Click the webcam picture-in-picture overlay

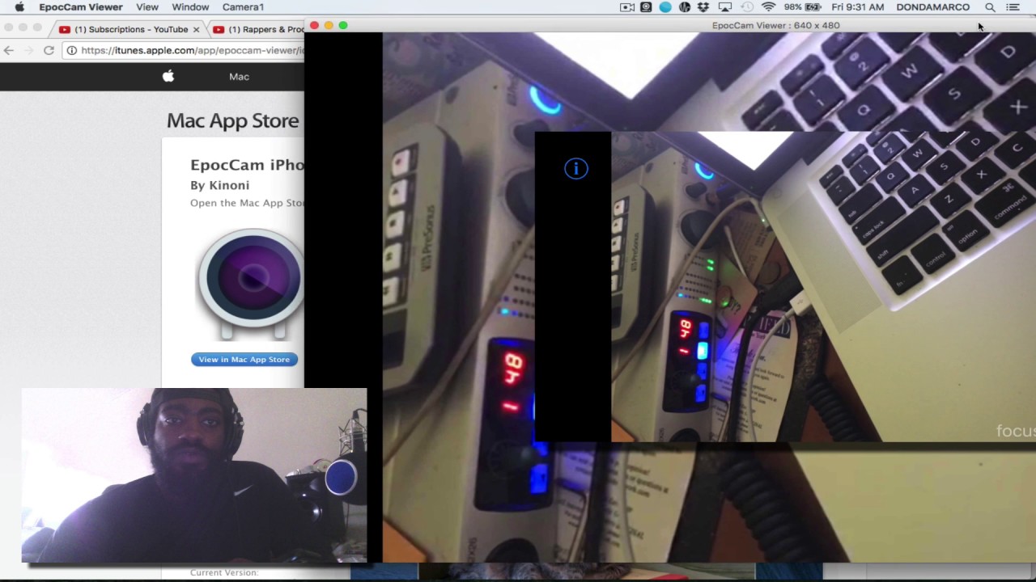(194, 475)
